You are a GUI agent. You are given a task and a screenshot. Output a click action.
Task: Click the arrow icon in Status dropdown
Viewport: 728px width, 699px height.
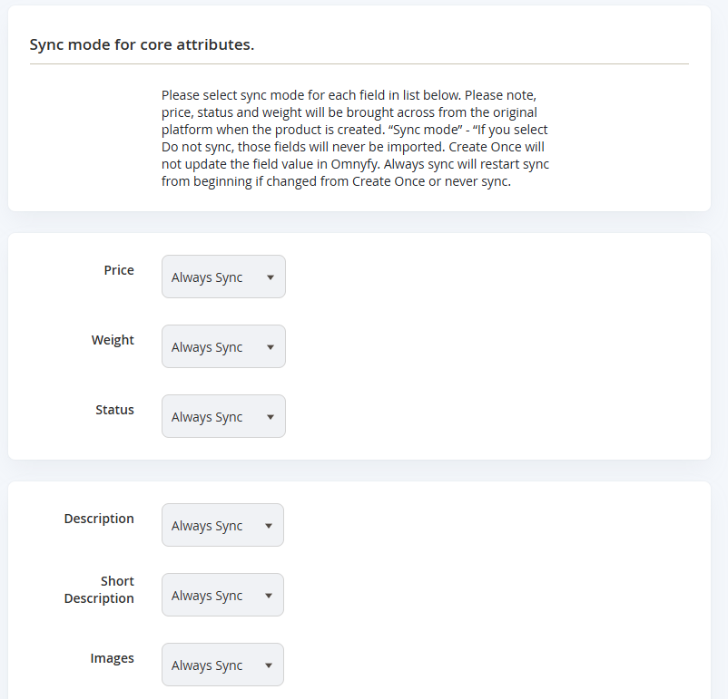click(271, 417)
